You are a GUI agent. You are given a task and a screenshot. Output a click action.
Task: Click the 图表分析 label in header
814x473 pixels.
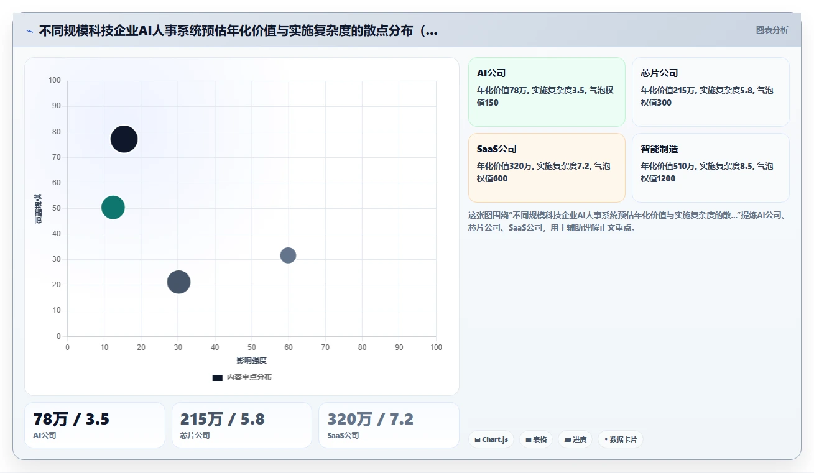coord(772,30)
